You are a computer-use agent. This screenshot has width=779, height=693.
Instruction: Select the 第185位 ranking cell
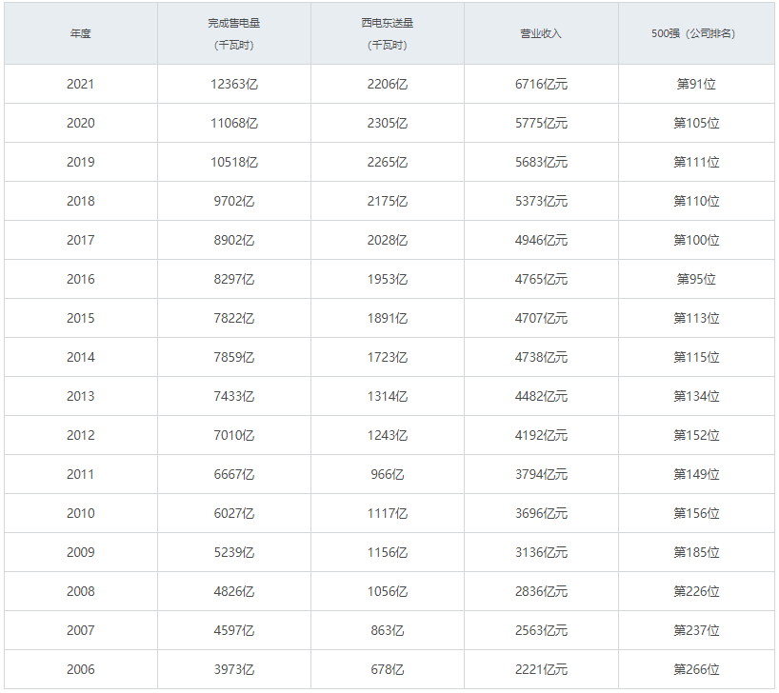696,552
